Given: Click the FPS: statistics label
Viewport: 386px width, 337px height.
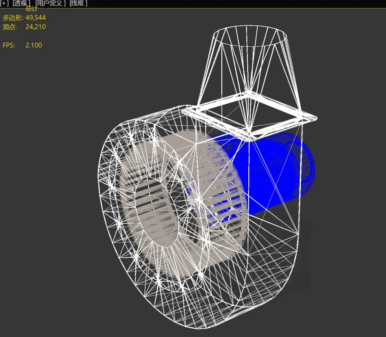Looking at the screenshot, I should [x=9, y=45].
